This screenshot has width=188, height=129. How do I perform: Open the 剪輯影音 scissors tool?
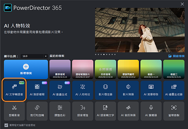point(14,111)
